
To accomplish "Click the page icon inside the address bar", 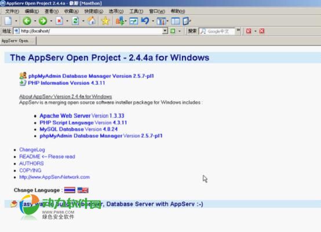I will pos(17,31).
